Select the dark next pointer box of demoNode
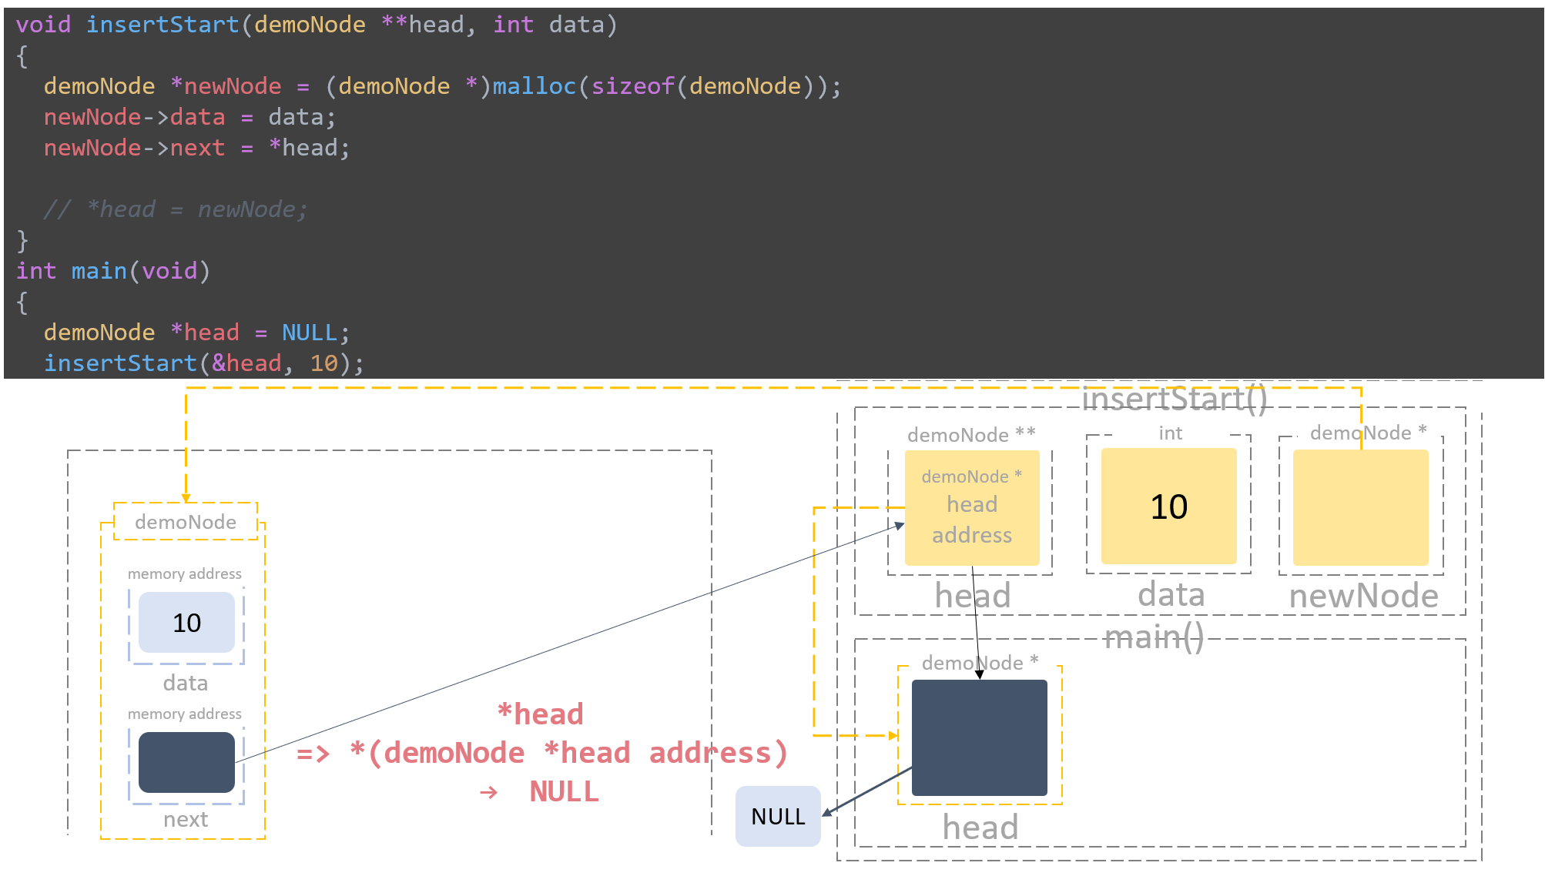1545x876 pixels. 186,762
